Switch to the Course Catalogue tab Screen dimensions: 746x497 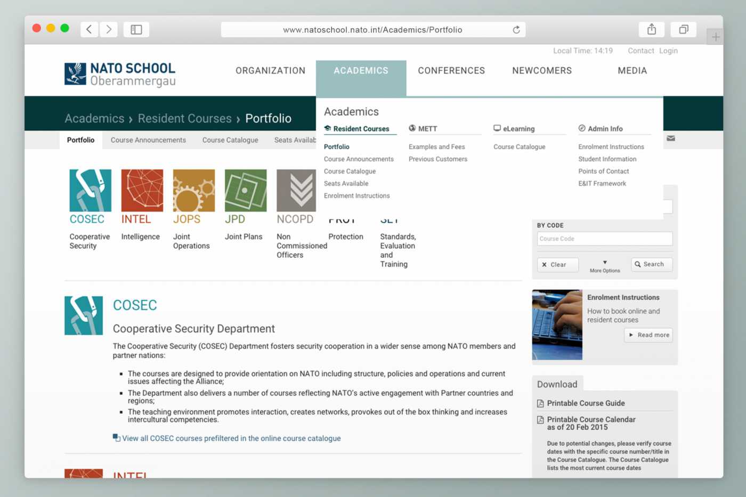click(230, 140)
